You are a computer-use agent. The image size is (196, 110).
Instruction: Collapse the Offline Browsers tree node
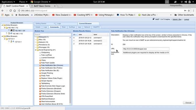pyautogui.click(x=2, y=36)
